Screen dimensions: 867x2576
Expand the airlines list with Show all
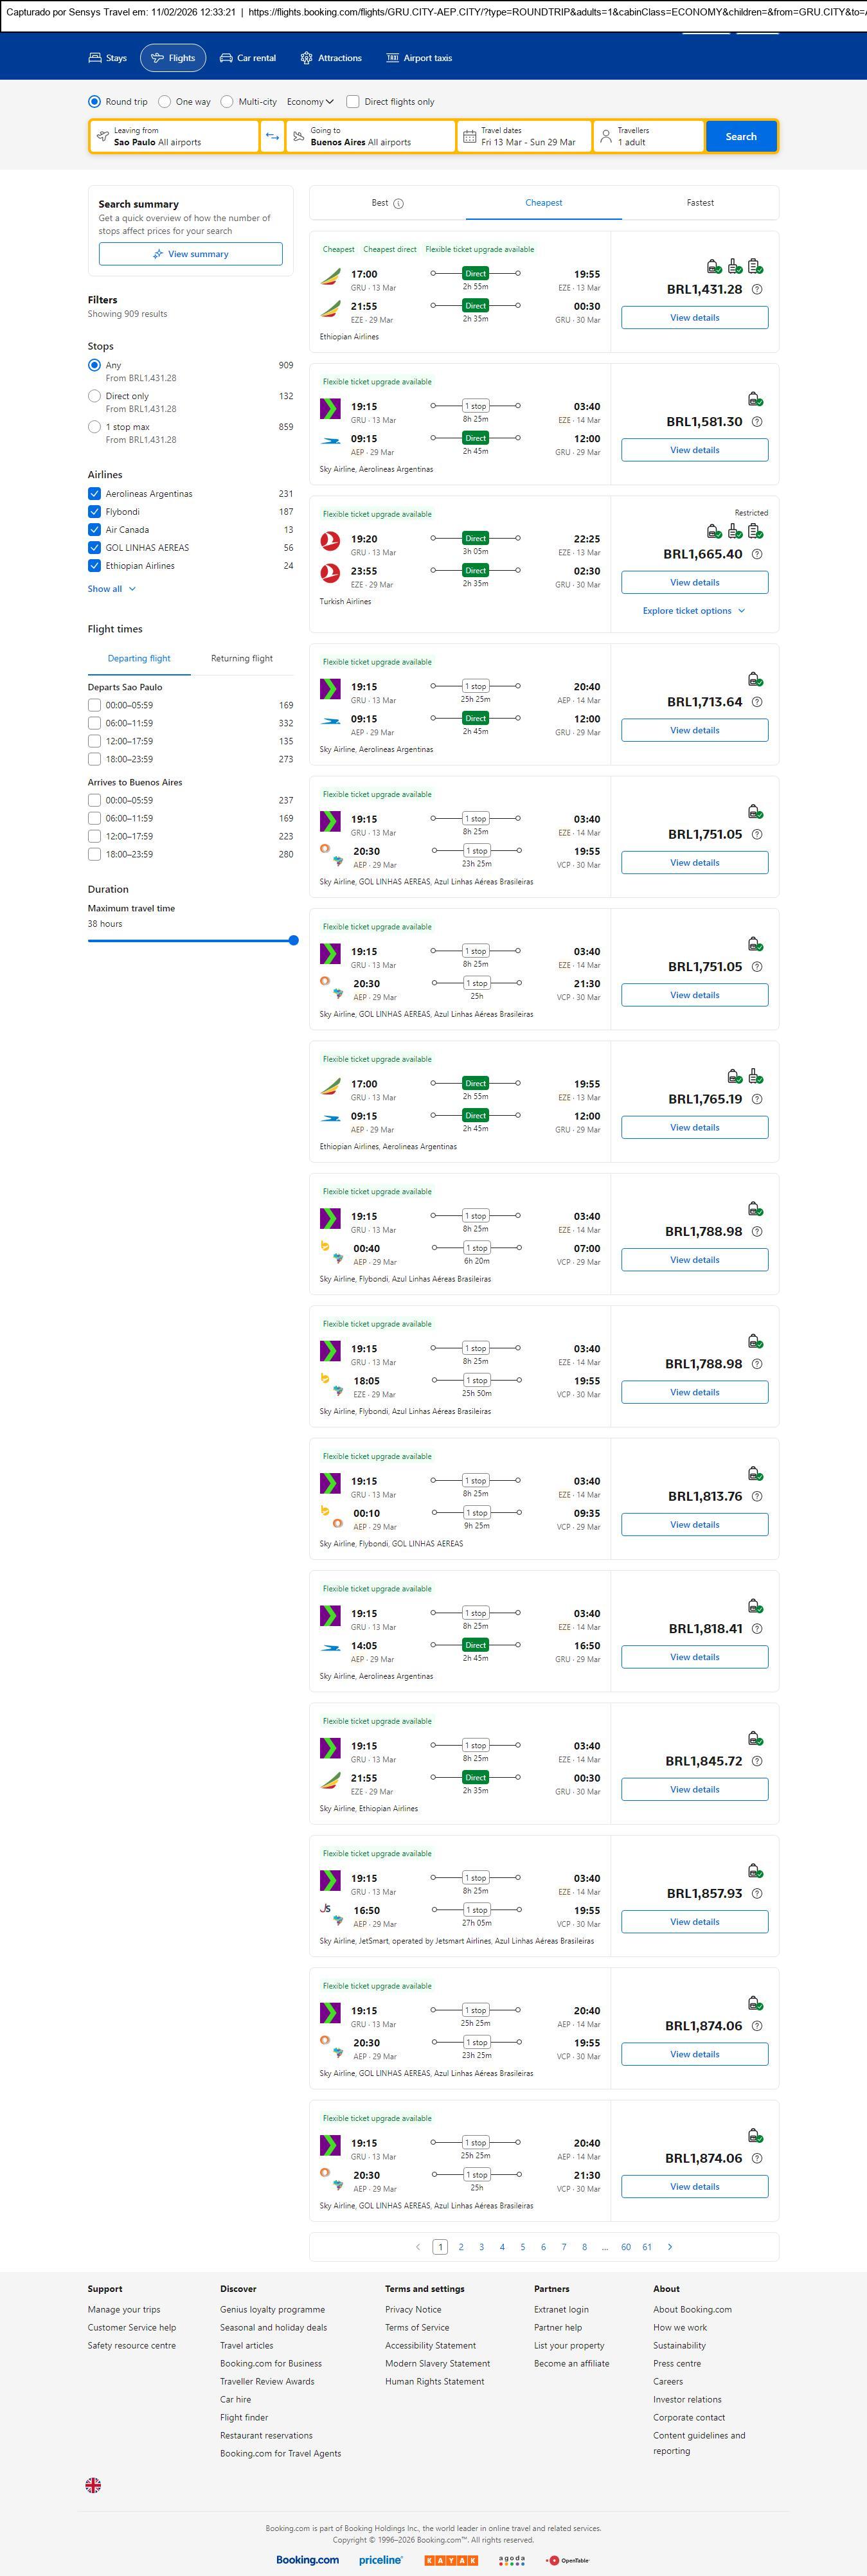click(111, 589)
